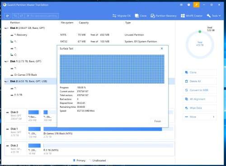The height and width of the screenshot is (166, 226).
Task: Click the F: 5 TB (NTFS) bar
Action: tap(108, 146)
